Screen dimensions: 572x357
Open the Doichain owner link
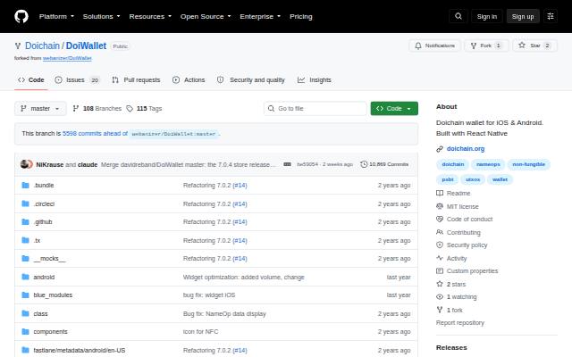pos(42,46)
